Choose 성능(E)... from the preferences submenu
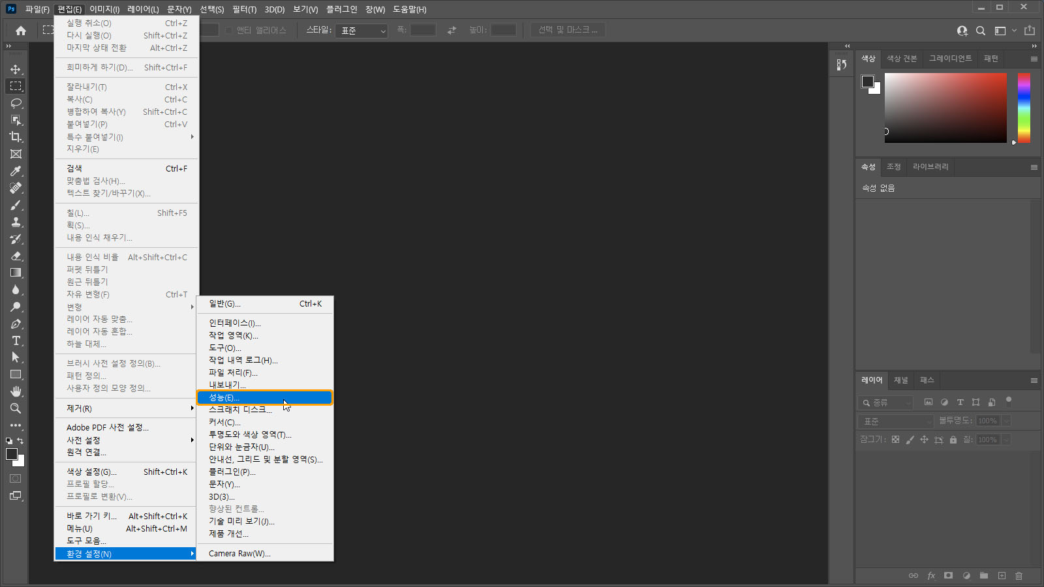 tap(265, 397)
